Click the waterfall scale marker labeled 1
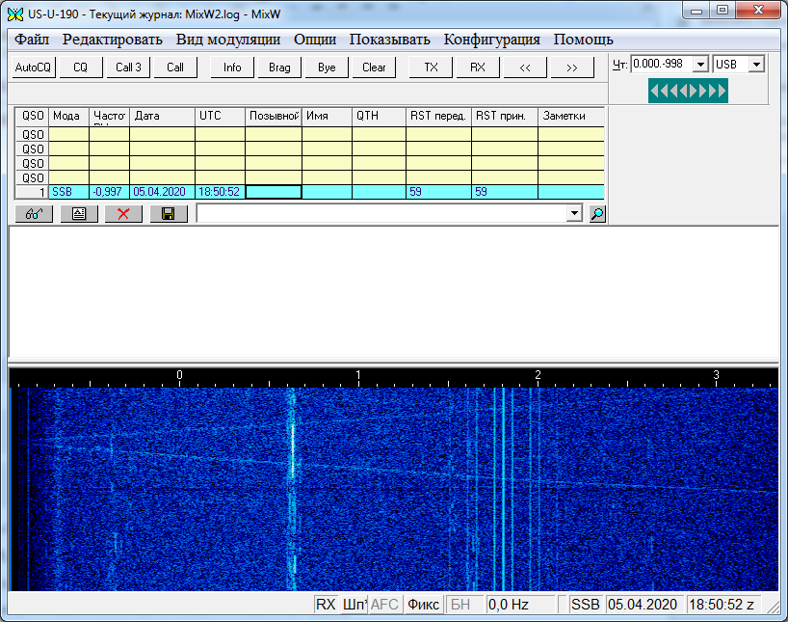This screenshot has width=788, height=622. pos(358,375)
